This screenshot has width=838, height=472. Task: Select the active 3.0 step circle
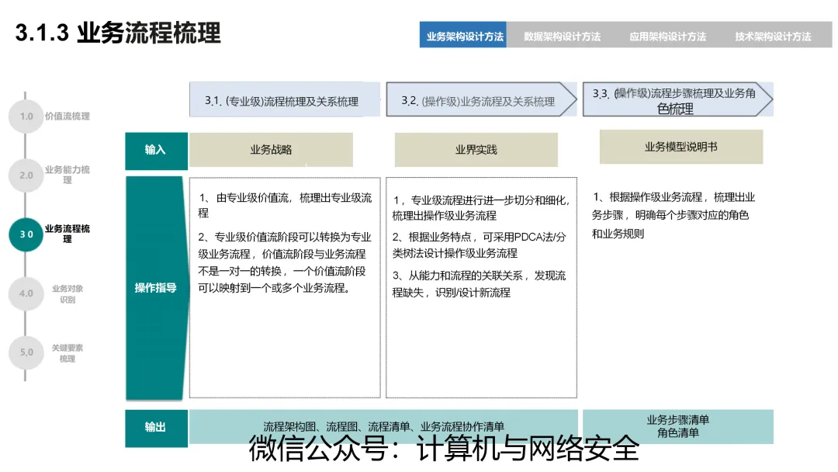point(26,234)
